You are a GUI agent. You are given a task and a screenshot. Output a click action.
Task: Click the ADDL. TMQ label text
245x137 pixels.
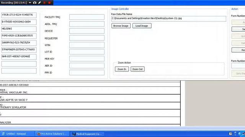(51, 24)
